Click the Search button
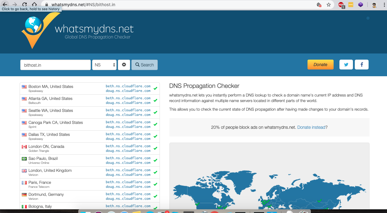387x213 pixels. (145, 65)
